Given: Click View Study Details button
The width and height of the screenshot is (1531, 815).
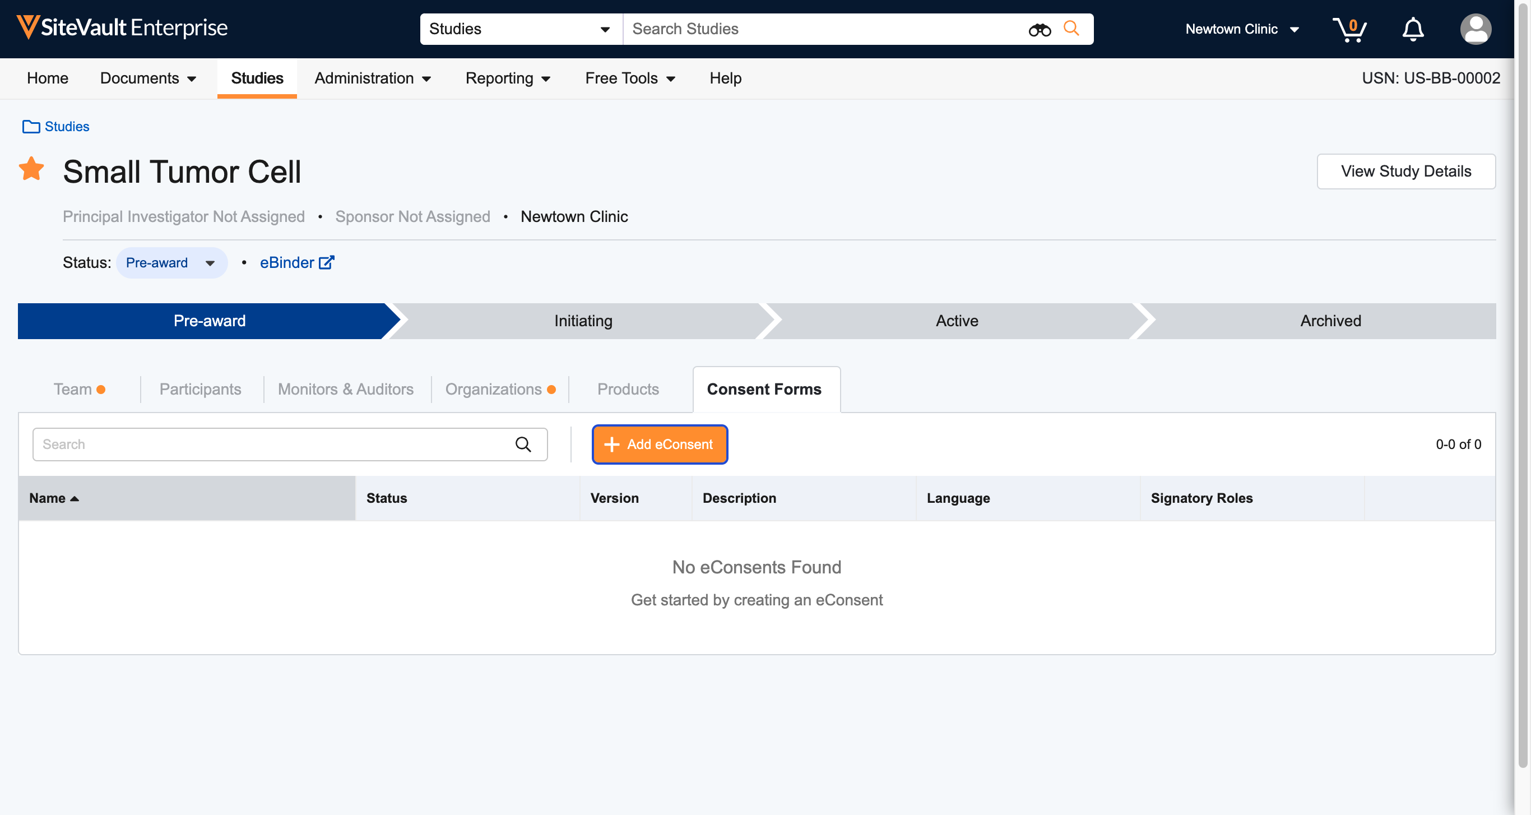Looking at the screenshot, I should [x=1405, y=171].
